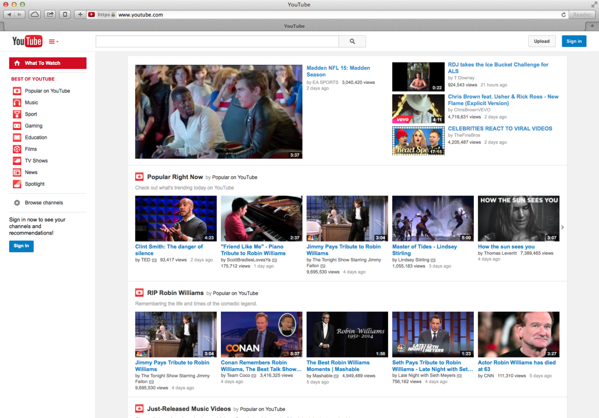Screen dimensions: 599x418
Task: Open RDJ Ice Bucket Challenge thumbnail
Action: [418, 77]
